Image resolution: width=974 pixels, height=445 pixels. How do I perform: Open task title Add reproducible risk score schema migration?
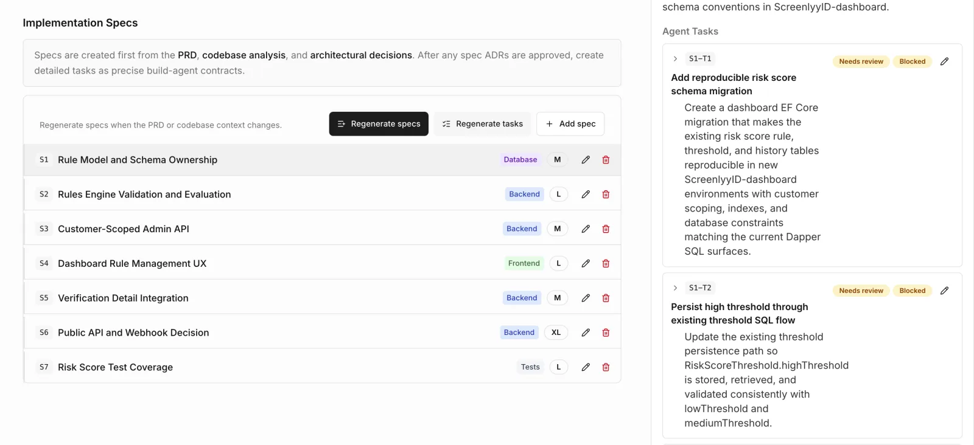pos(734,85)
